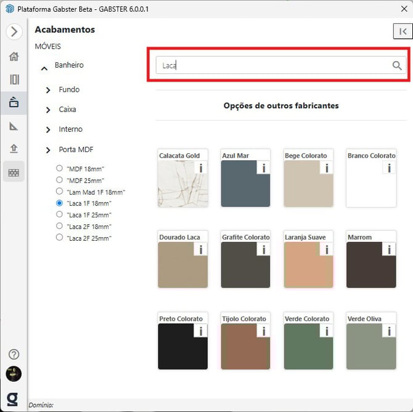The image size is (413, 412).
Task: Choose "Laca 2F 18mm" radio option
Action: coord(59,226)
